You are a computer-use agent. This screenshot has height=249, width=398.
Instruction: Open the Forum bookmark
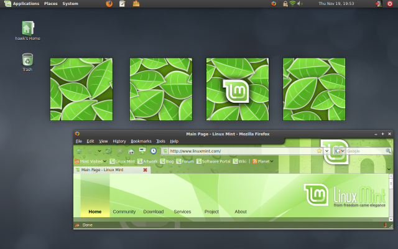(185, 161)
